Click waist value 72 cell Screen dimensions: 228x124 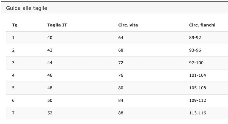coord(121,63)
